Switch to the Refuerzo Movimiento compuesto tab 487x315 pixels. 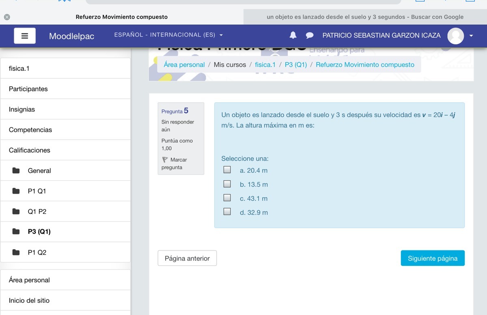tap(122, 17)
